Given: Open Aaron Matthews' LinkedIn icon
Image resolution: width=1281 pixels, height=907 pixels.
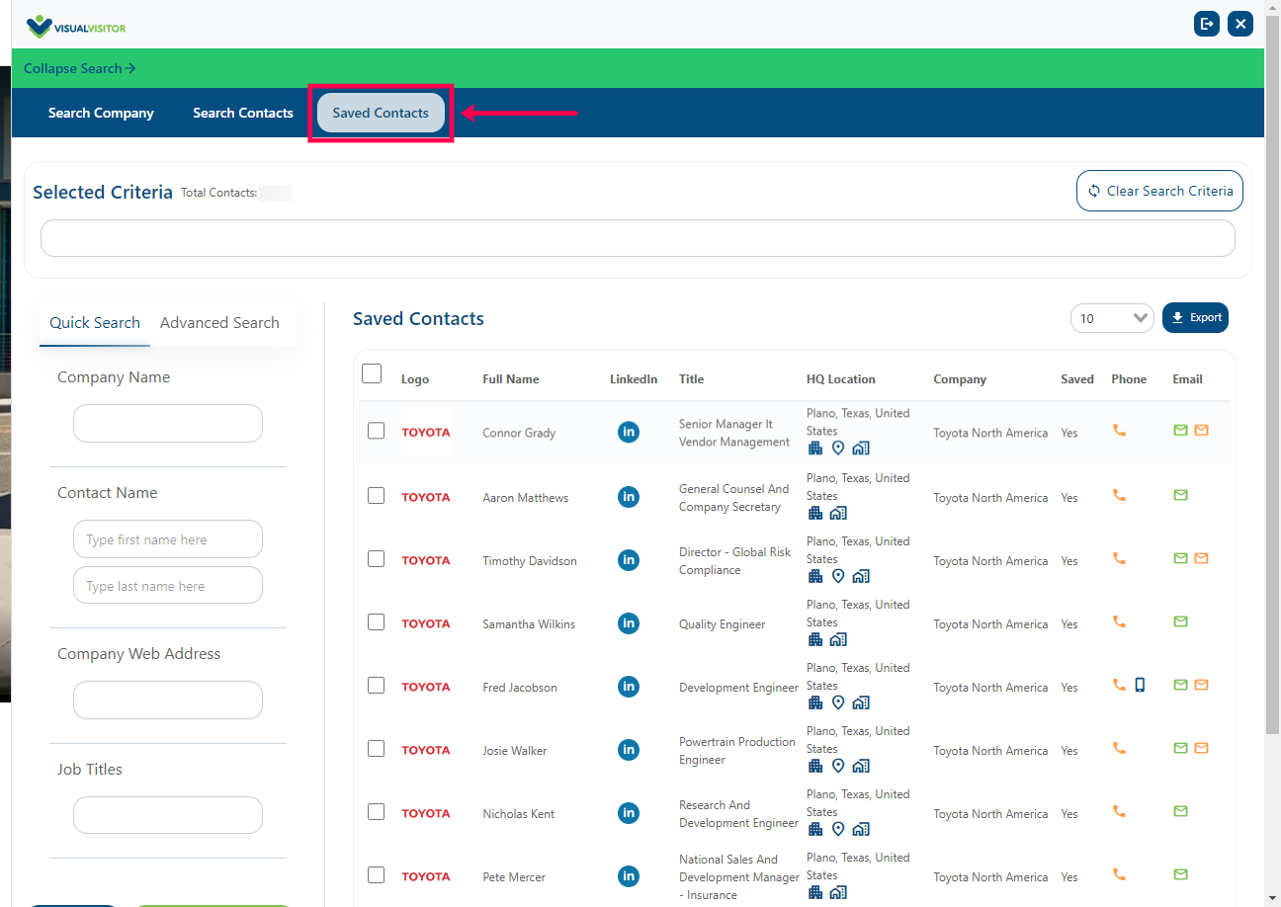Looking at the screenshot, I should coord(628,497).
